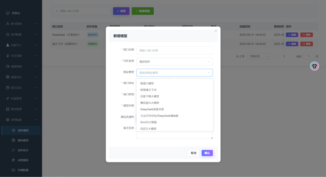Viewport: 326px width, 177px height.
Task: Open the 10条/页 page size selector
Action: pyautogui.click(x=259, y=56)
